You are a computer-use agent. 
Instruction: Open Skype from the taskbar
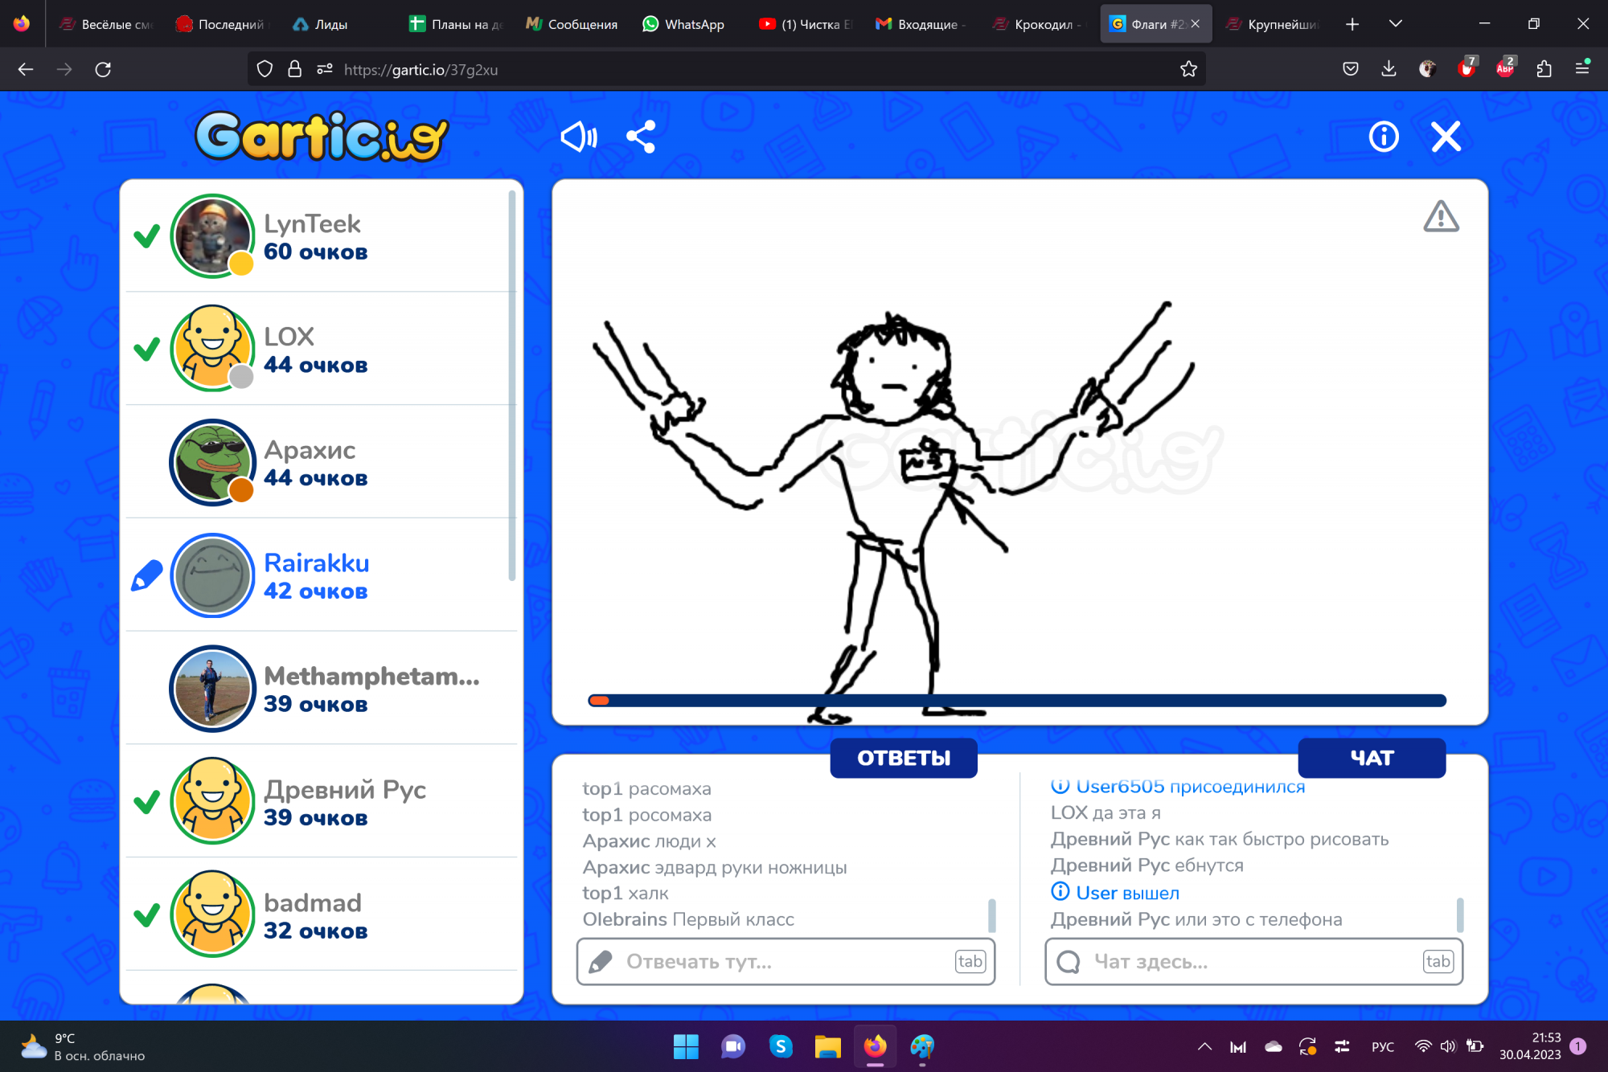(x=781, y=1046)
